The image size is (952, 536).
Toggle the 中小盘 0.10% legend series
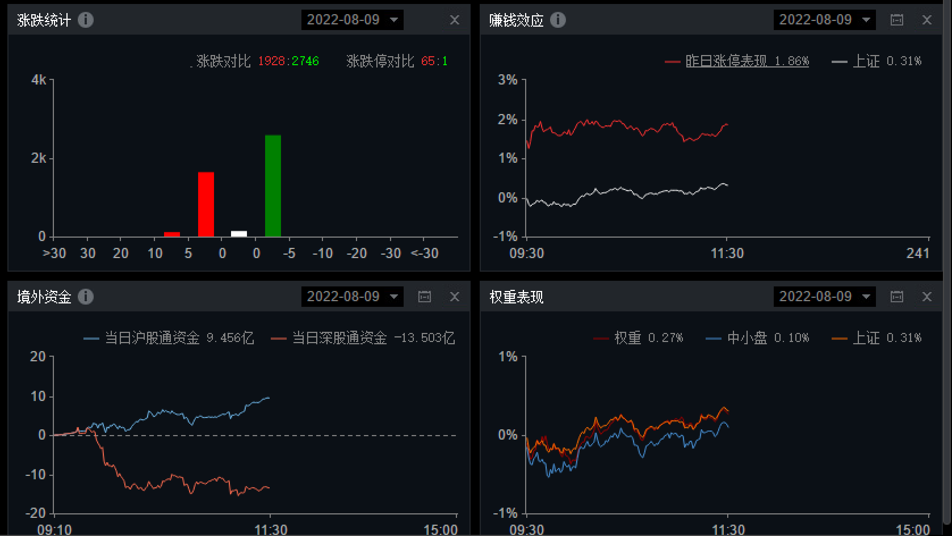click(x=758, y=338)
